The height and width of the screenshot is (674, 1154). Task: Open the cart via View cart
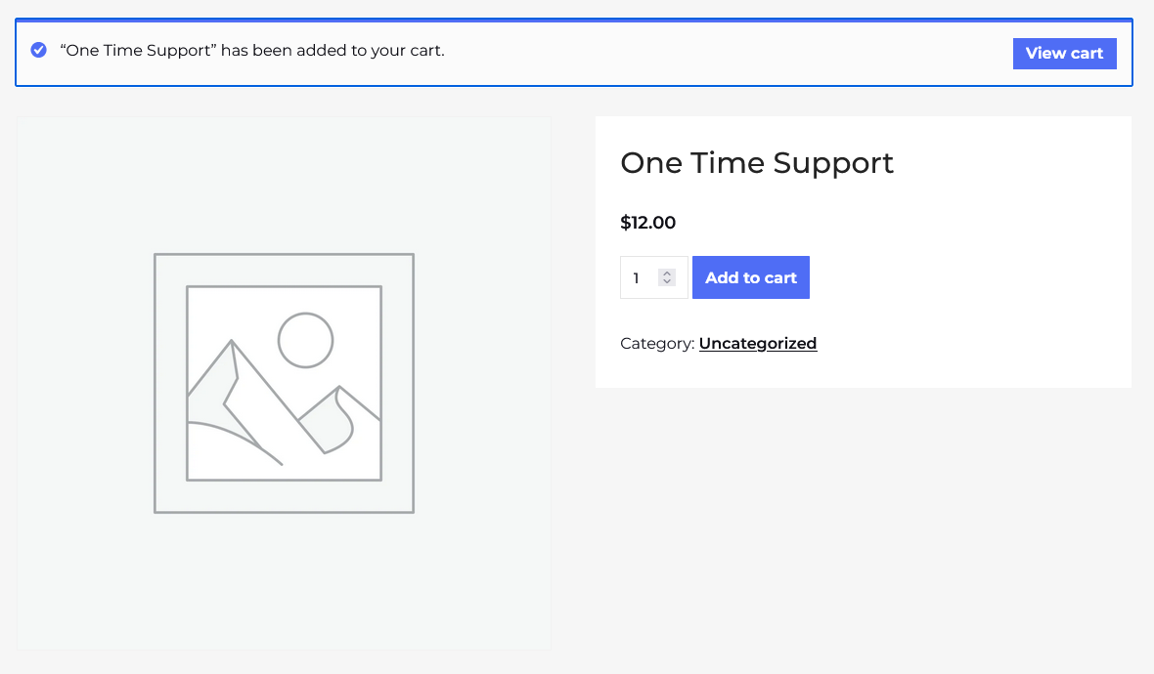click(1064, 54)
